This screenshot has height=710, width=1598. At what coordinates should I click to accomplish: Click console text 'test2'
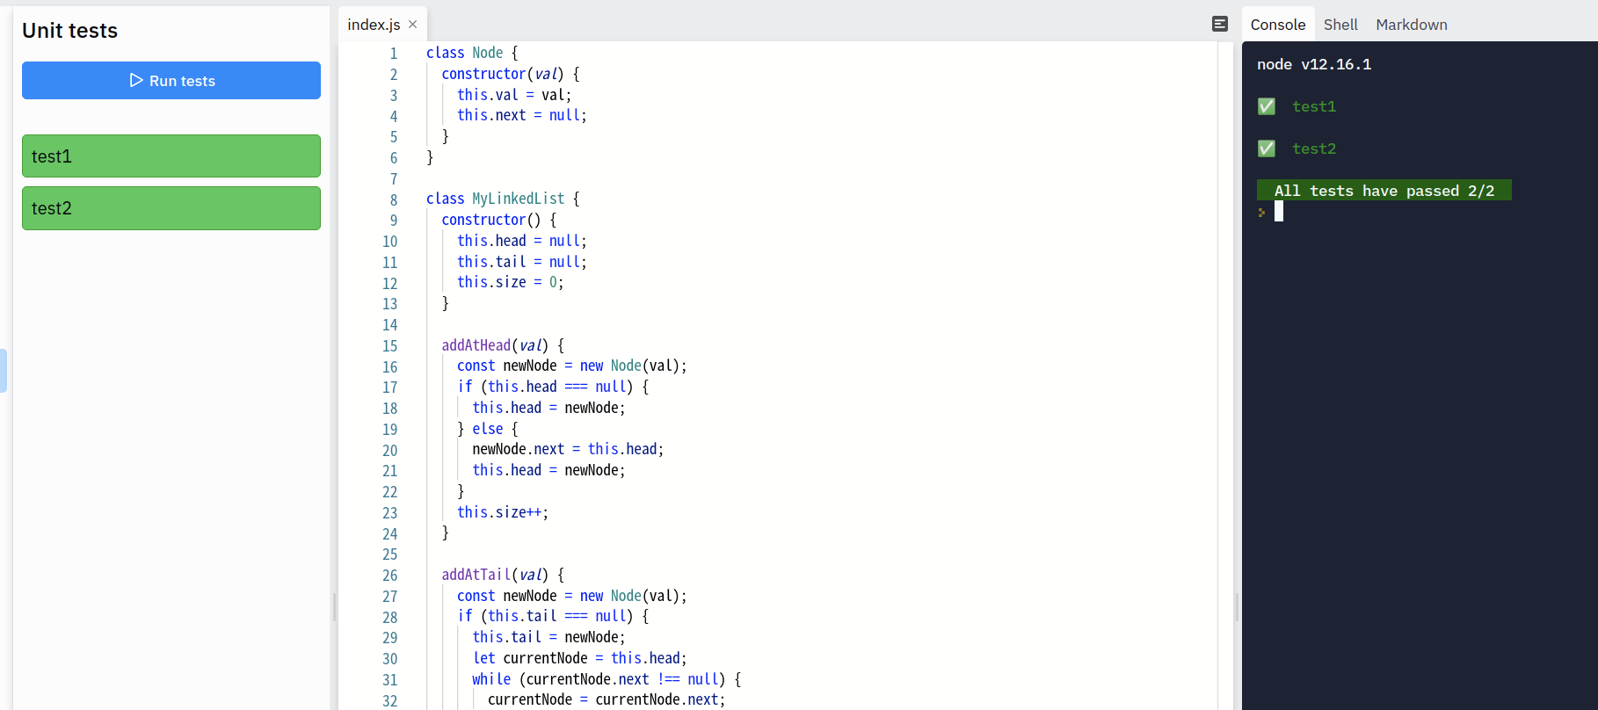click(x=1314, y=149)
